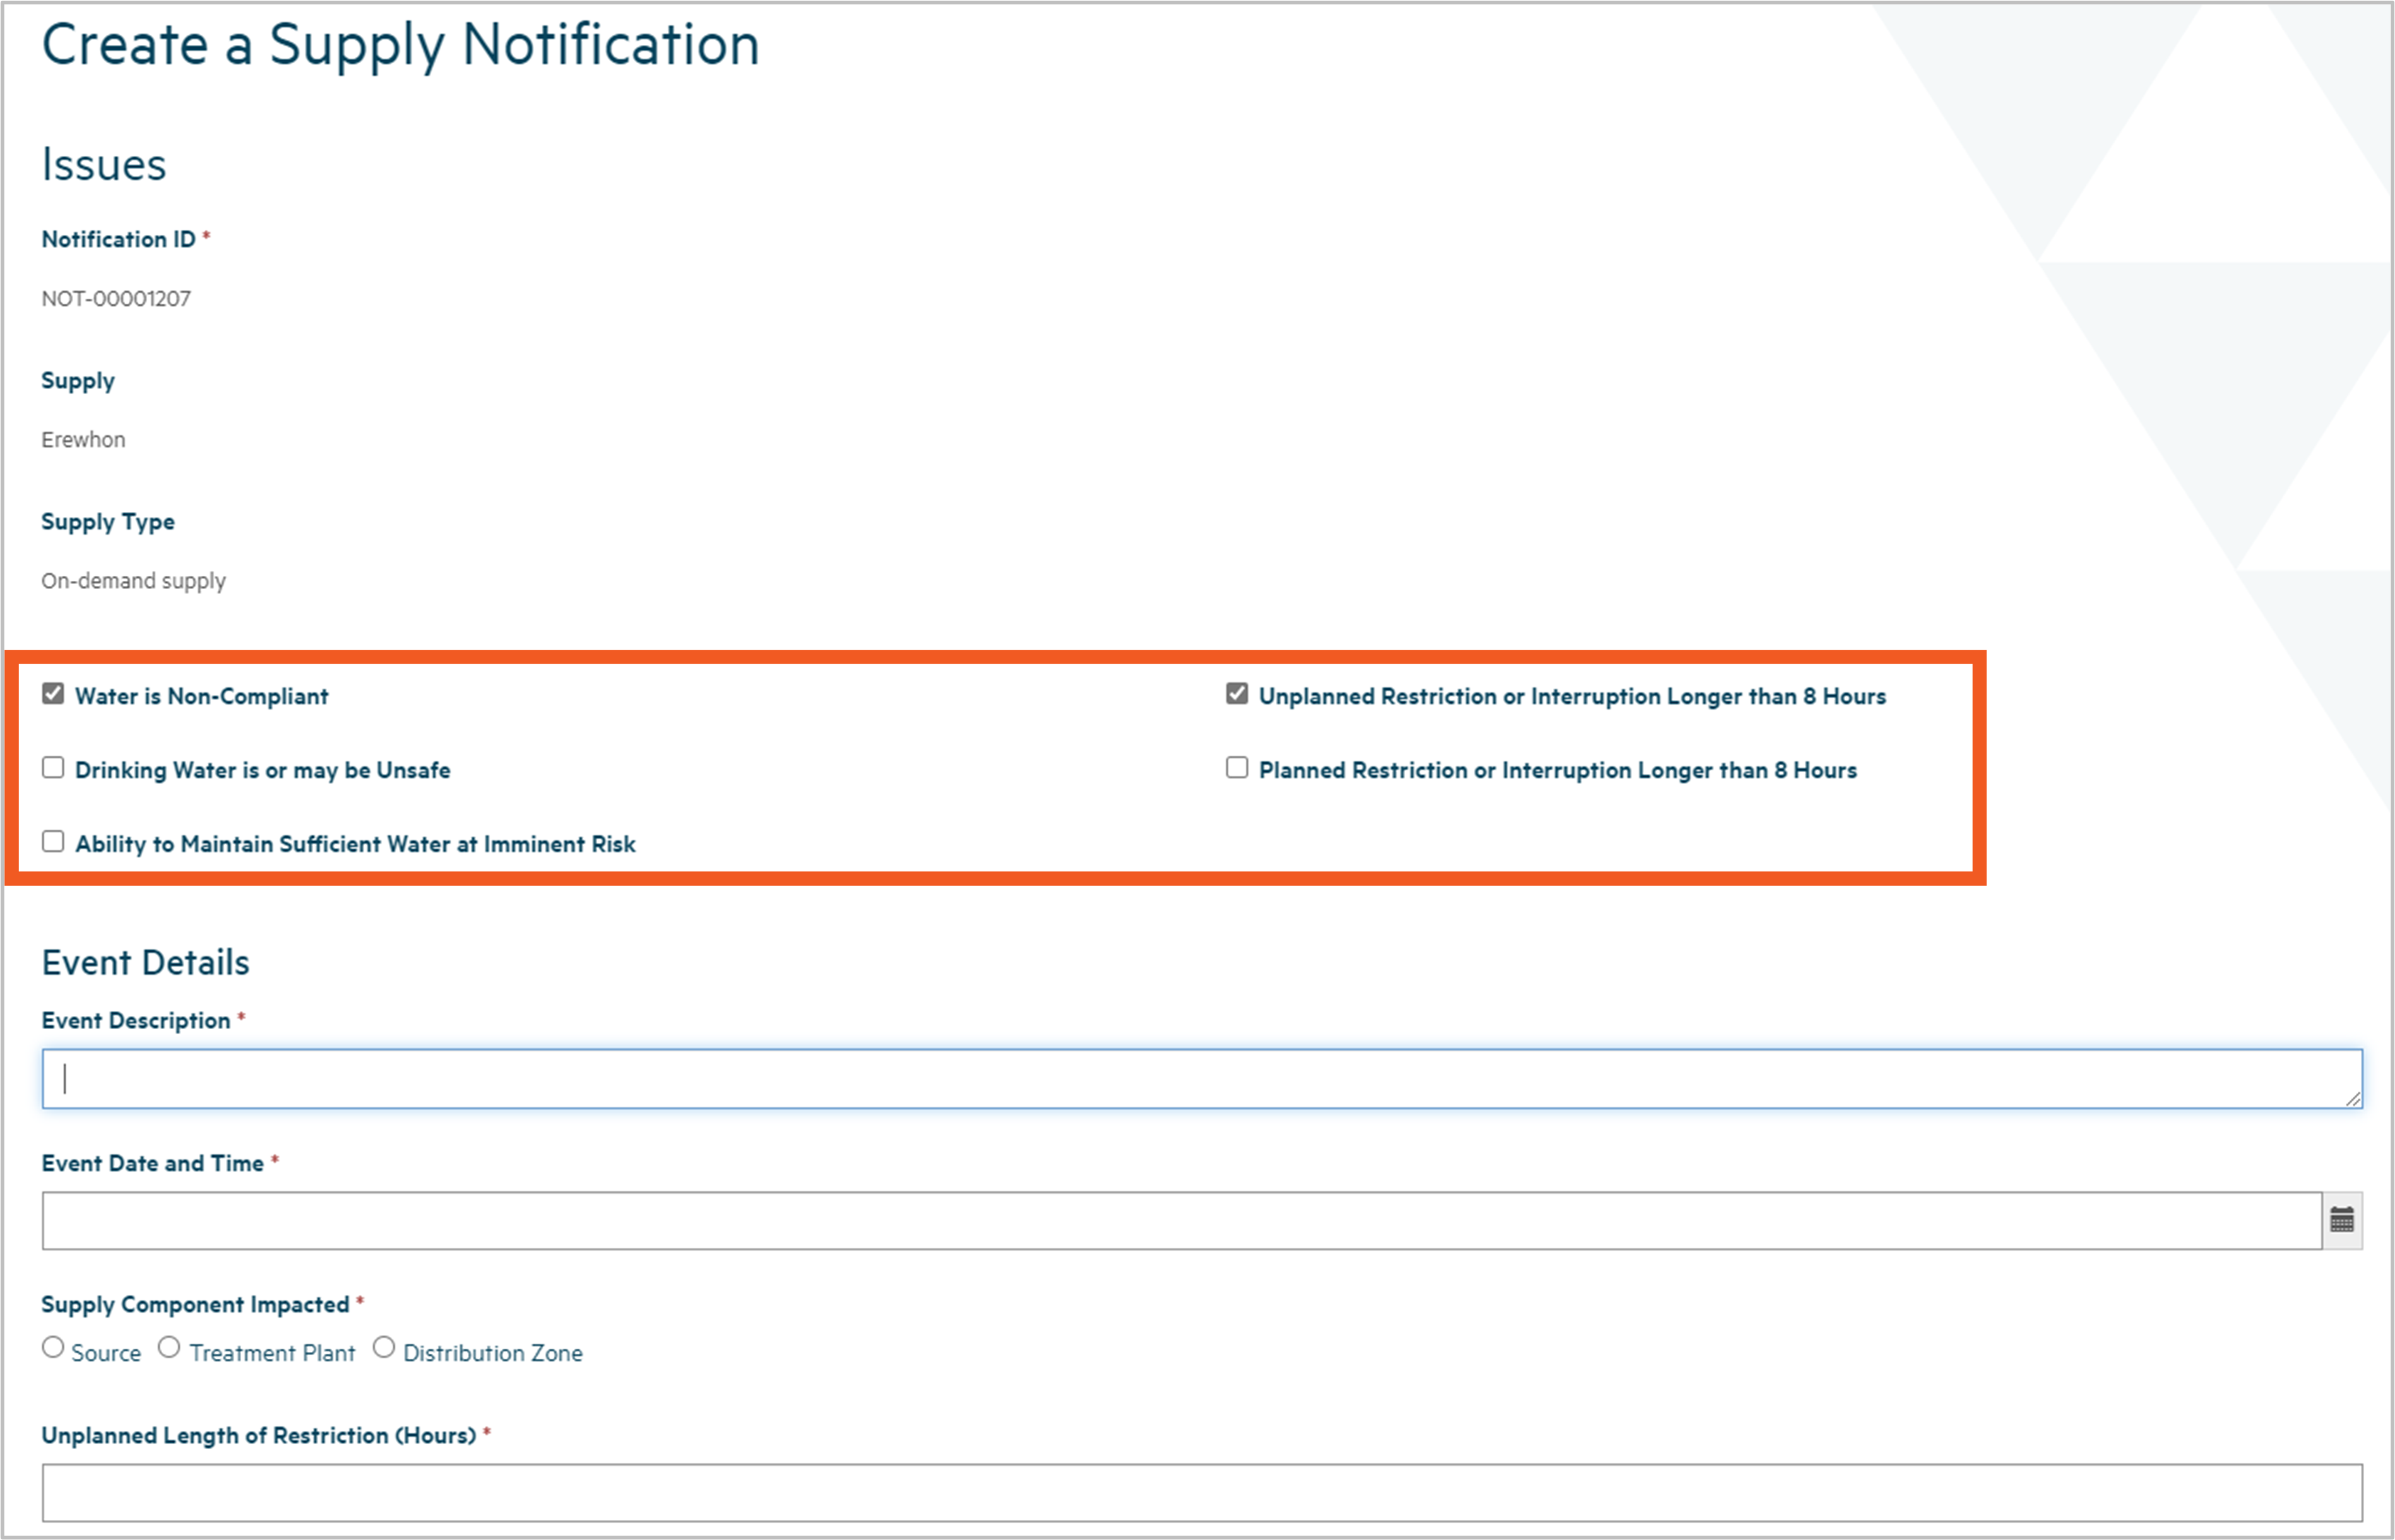Select the Distribution Zone radio option

pos(384,1348)
